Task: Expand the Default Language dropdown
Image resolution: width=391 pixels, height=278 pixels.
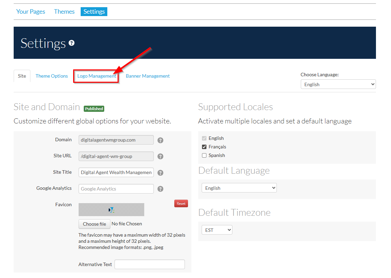Action: pyautogui.click(x=239, y=188)
